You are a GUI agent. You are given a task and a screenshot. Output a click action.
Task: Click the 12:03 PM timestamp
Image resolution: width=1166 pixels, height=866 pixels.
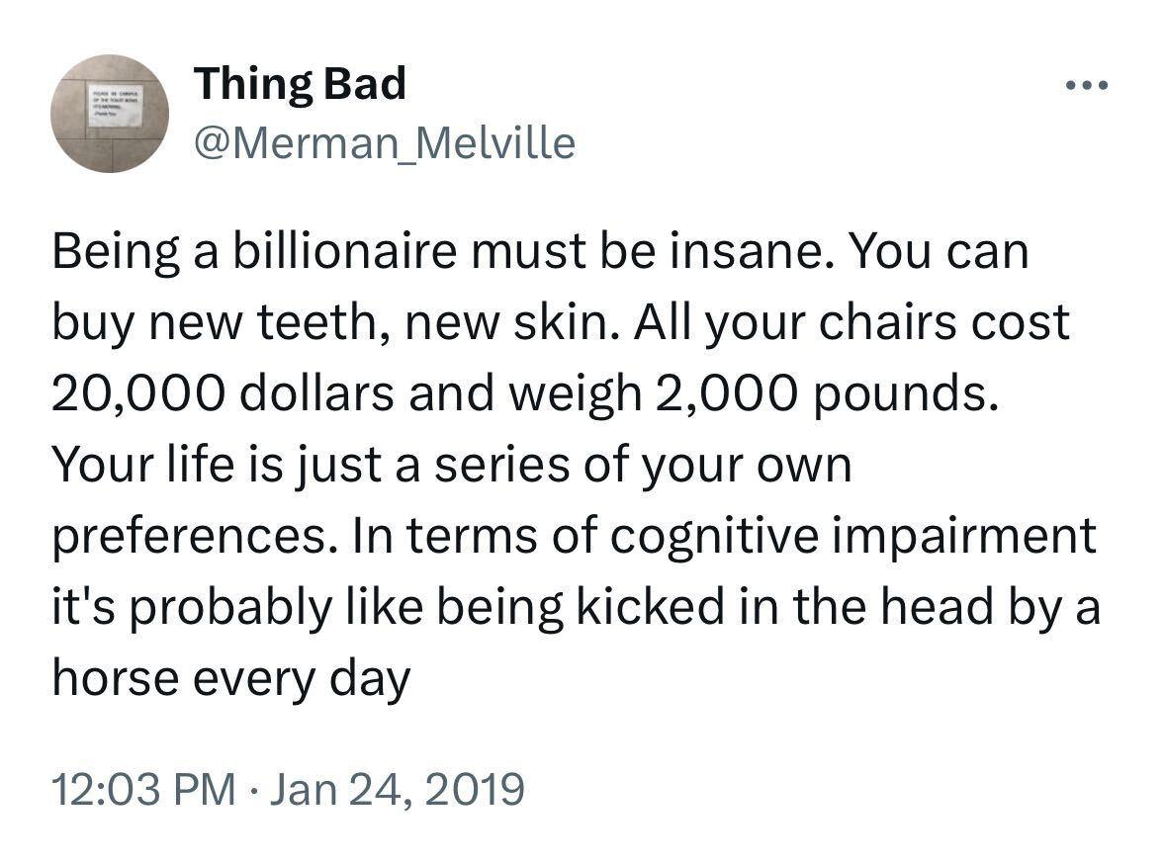coord(143,789)
